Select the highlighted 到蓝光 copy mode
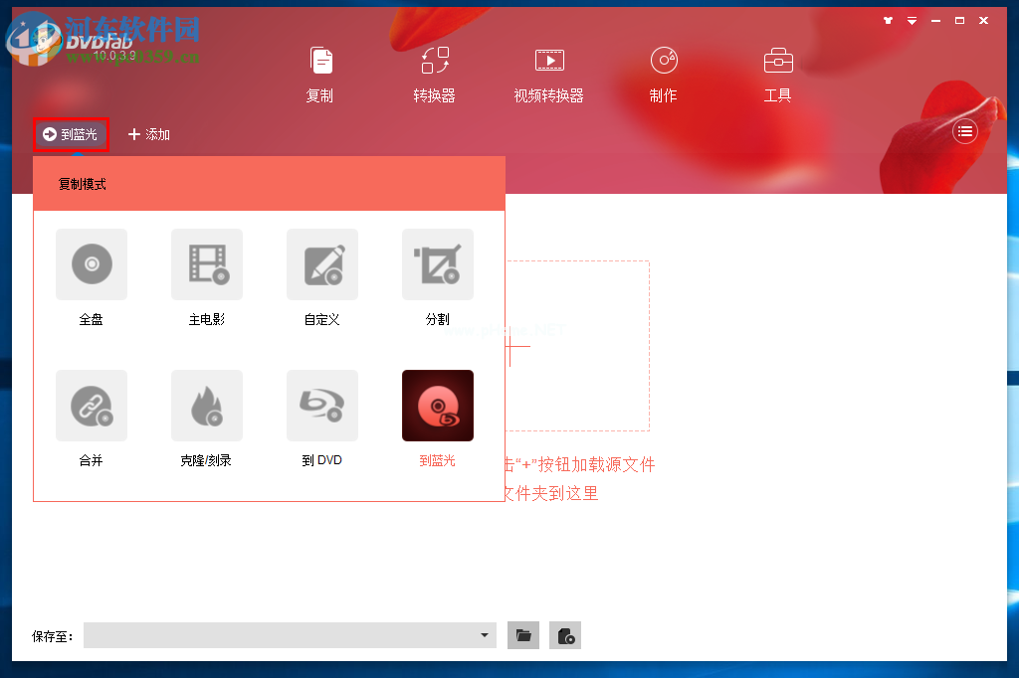 437,420
